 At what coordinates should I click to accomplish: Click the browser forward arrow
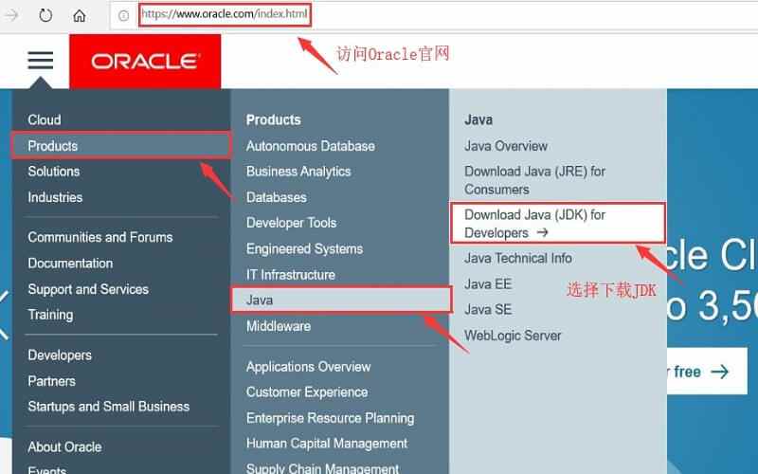click(x=10, y=15)
